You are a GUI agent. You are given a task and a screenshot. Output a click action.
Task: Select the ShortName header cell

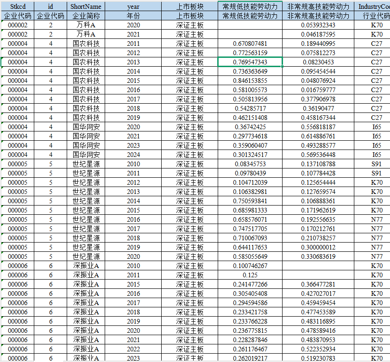click(86, 6)
